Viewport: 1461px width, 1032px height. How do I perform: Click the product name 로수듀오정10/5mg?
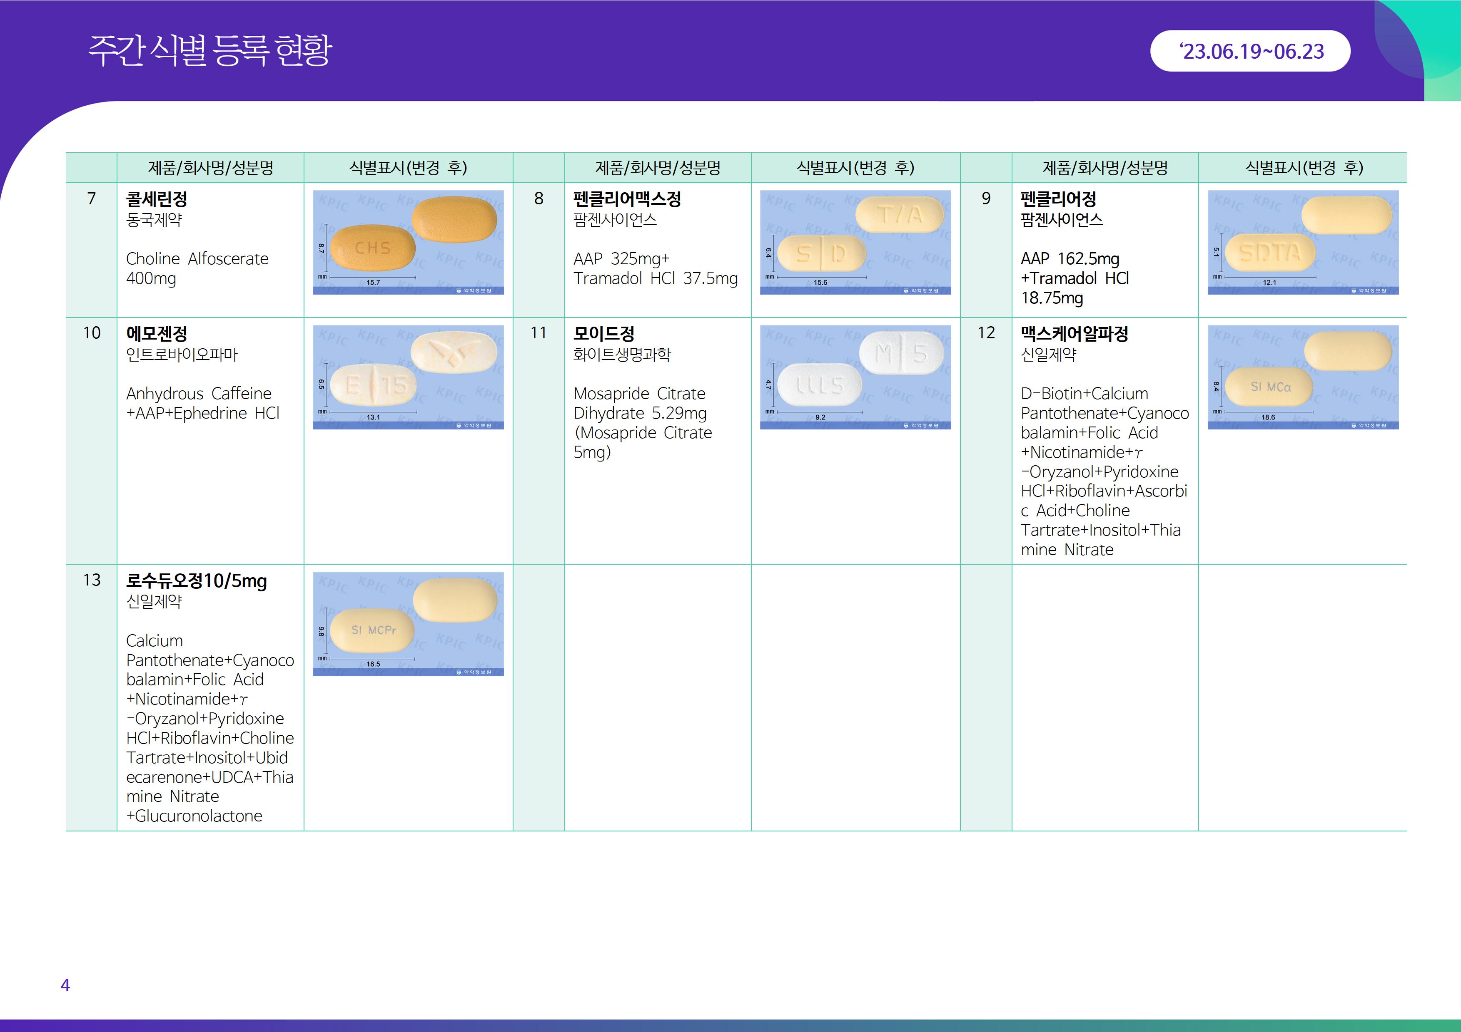pyautogui.click(x=196, y=581)
